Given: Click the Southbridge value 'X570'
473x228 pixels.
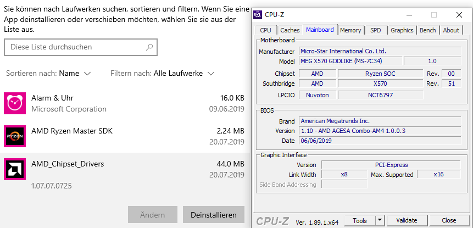Looking at the screenshot, I should [x=380, y=84].
